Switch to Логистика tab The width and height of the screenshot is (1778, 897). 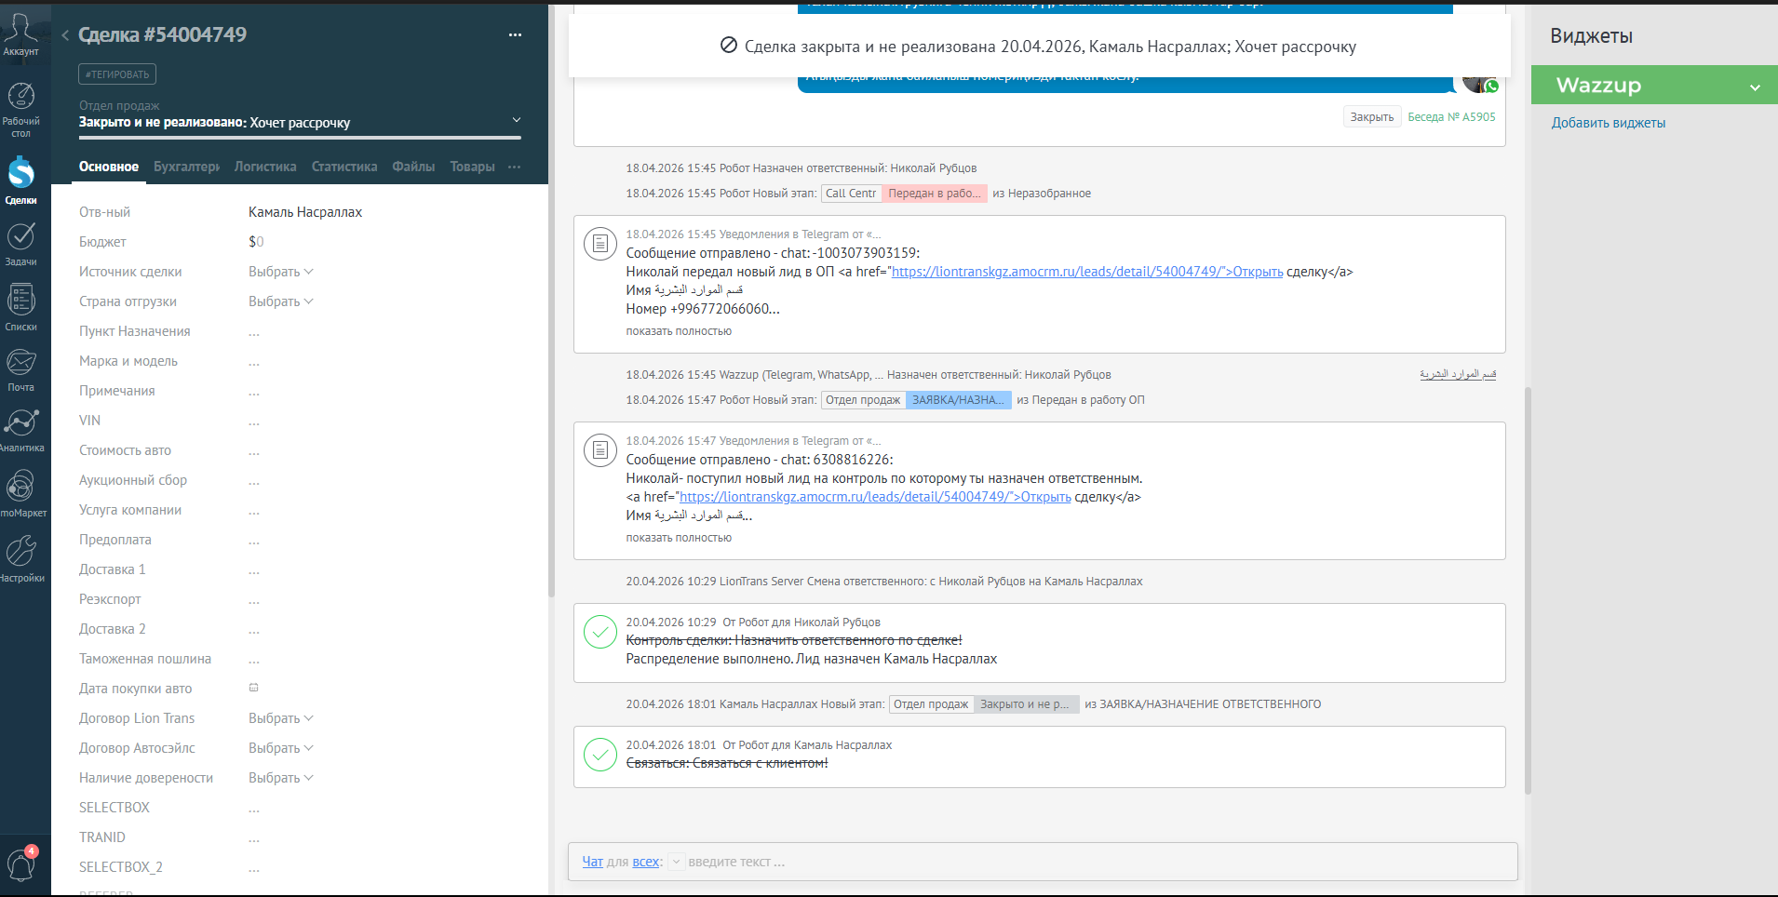(x=265, y=167)
